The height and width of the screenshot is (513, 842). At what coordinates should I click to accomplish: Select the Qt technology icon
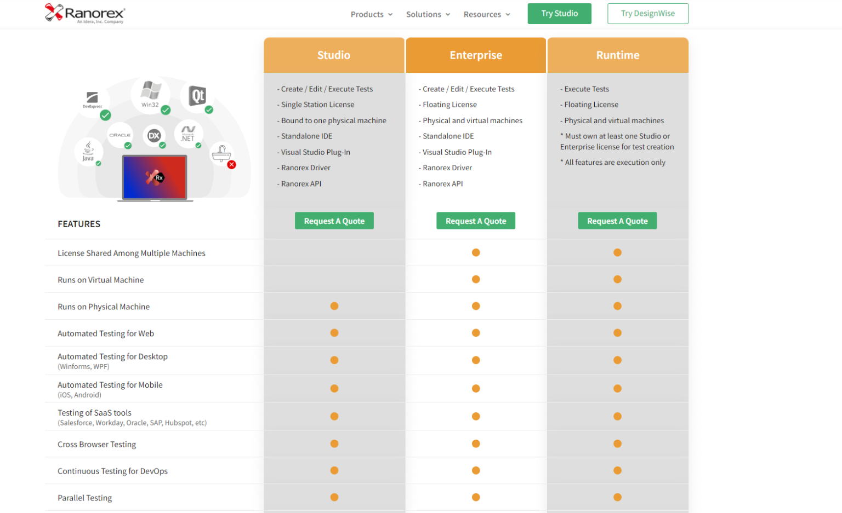pos(197,94)
